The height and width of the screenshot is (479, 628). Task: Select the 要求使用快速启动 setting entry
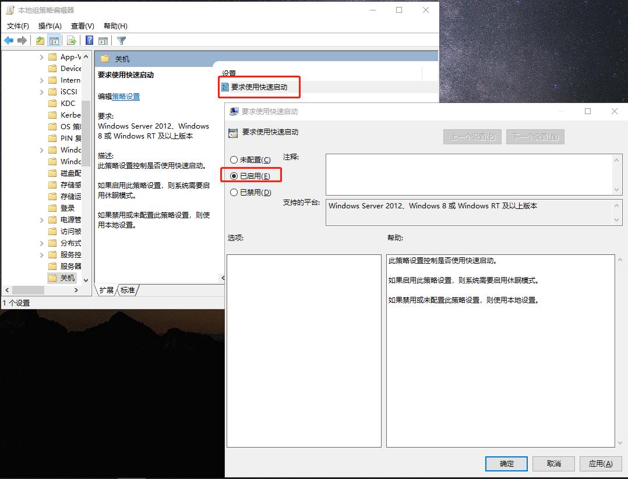pos(259,87)
